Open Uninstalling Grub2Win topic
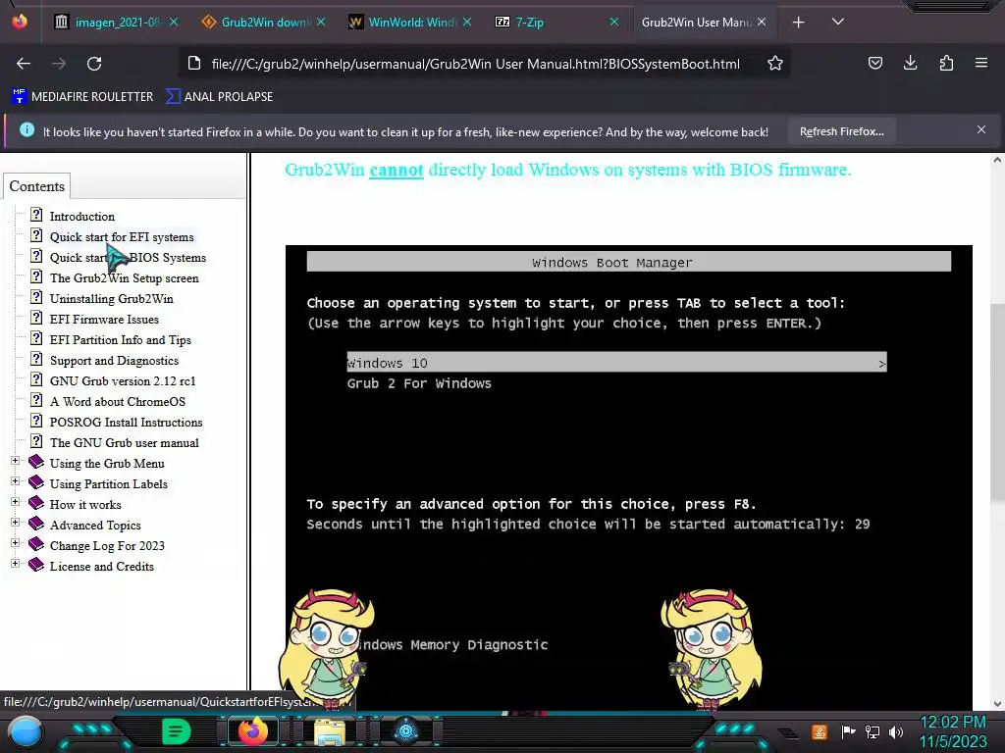Image resolution: width=1005 pixels, height=753 pixels. click(112, 298)
